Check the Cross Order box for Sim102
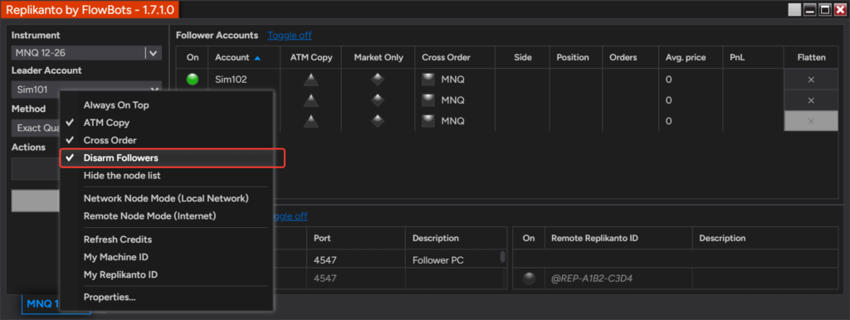Screen dimensions: 850x320 point(428,80)
